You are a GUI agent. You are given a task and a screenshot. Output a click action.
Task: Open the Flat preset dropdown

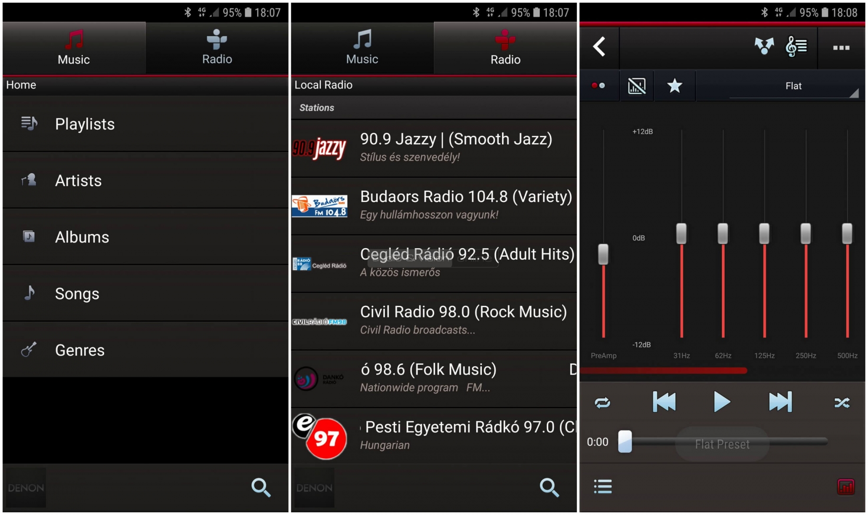point(794,86)
